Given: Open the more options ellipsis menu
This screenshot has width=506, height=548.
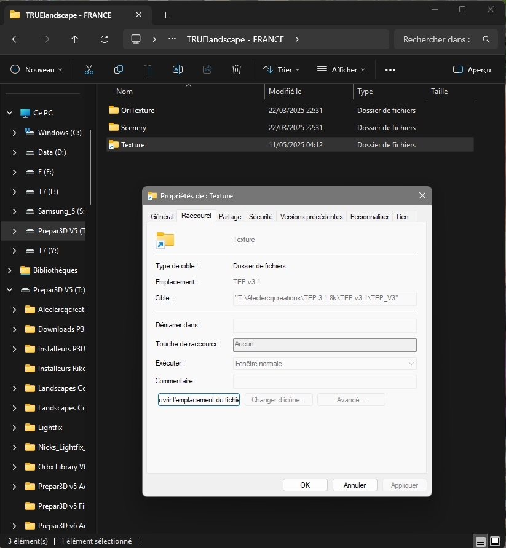Looking at the screenshot, I should 390,70.
